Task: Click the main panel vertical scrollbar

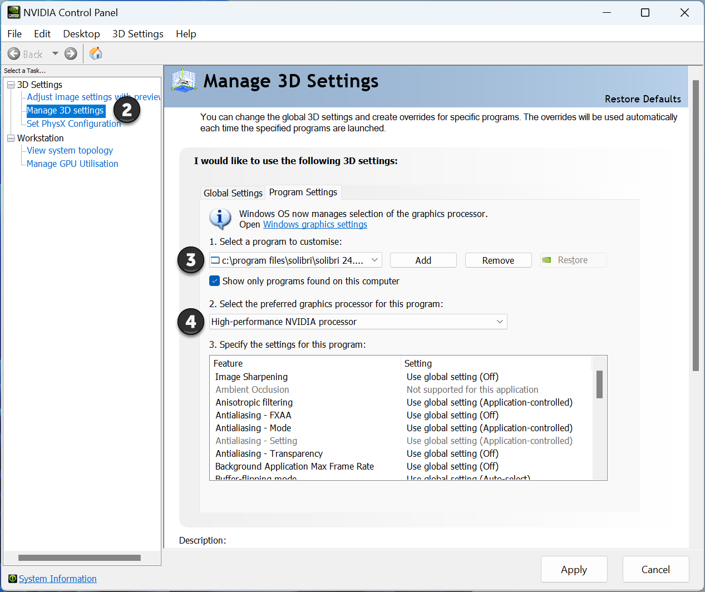Action: click(x=696, y=225)
